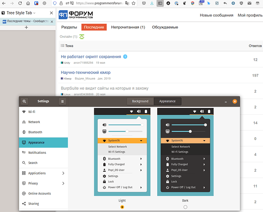Open Разделы forum tab

(69, 27)
